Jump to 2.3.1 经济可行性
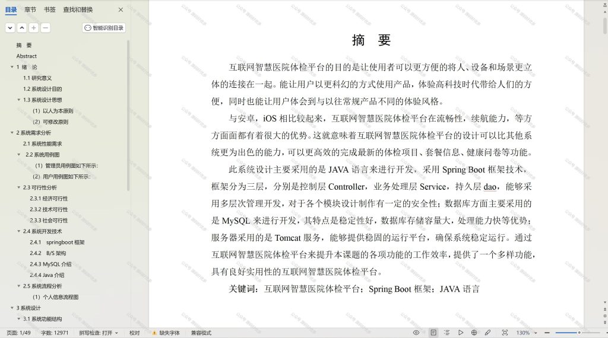The width and height of the screenshot is (608, 338). [49, 199]
